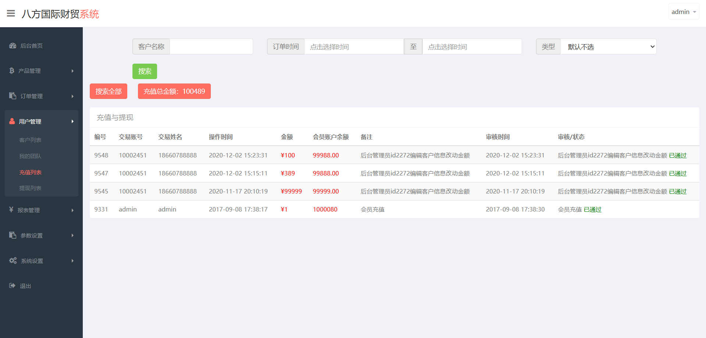Click the end time field after 至

pyautogui.click(x=472, y=47)
